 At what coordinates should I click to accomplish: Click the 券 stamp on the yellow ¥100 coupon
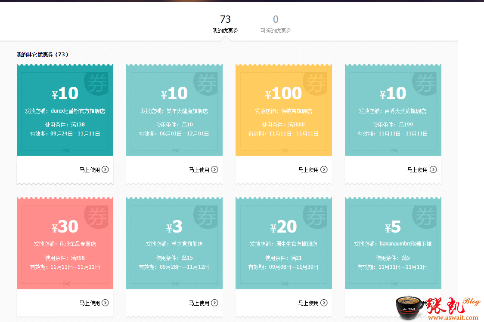315,83
